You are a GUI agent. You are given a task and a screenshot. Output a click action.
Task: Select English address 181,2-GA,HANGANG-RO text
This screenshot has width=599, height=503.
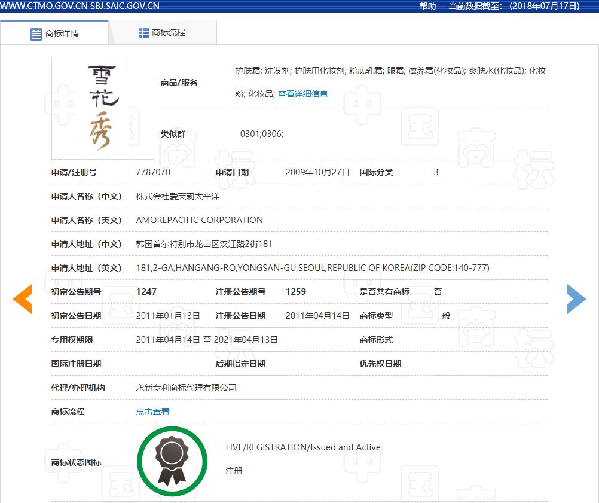[x=313, y=267]
